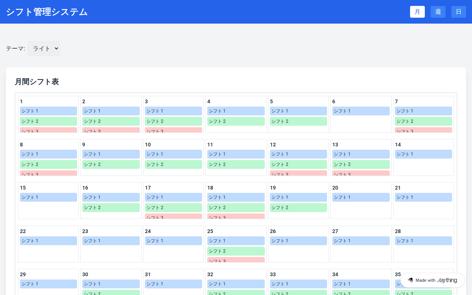
Task: Select シフト 1 on day 31
Action: 173,284
